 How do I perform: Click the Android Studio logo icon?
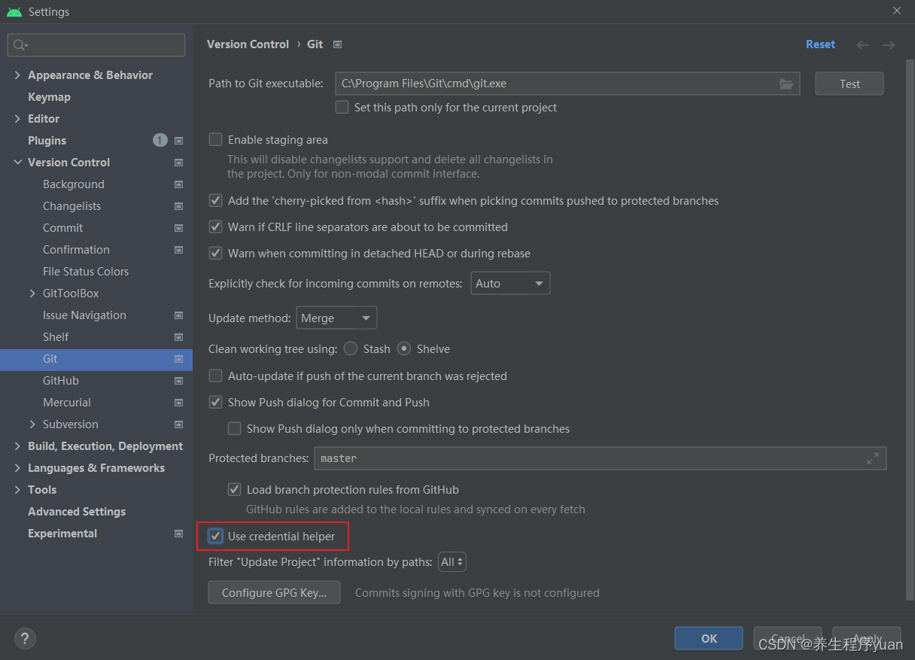pyautogui.click(x=14, y=11)
